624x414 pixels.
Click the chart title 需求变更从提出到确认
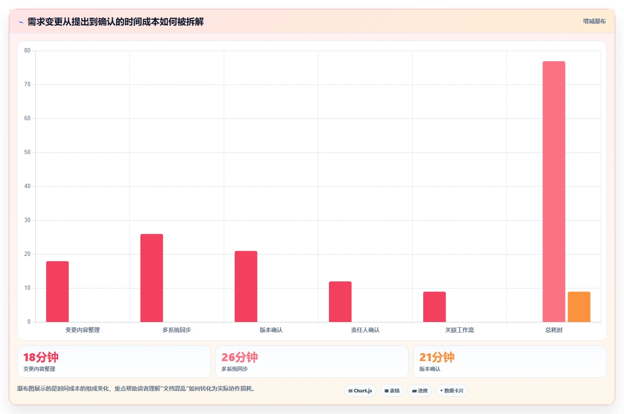(x=115, y=22)
